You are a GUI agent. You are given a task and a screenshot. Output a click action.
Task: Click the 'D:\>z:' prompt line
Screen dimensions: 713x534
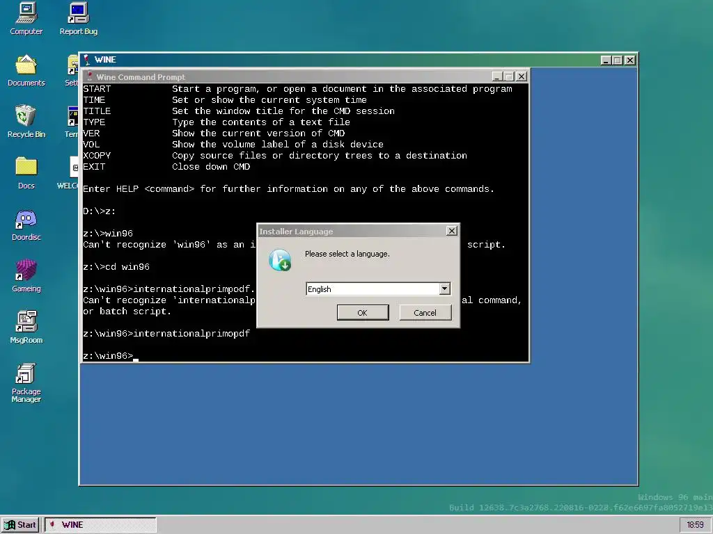tap(99, 211)
